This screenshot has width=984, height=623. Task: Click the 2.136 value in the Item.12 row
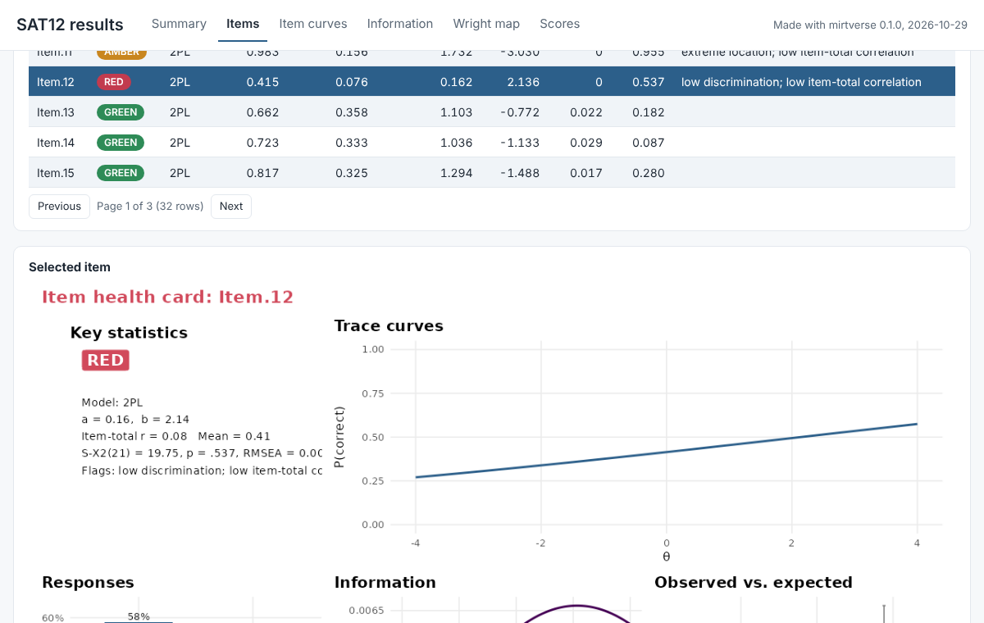pos(523,82)
